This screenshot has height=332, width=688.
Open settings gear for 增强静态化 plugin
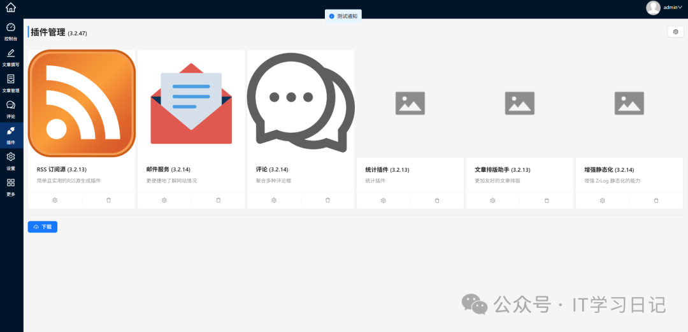603,200
